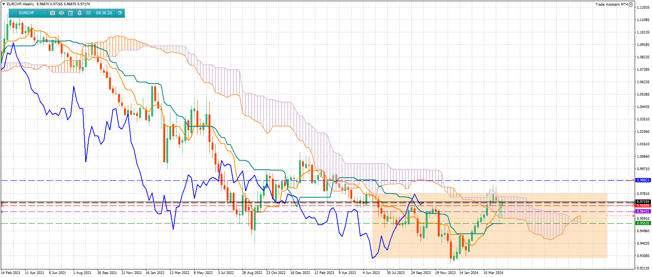652x277 pixels.
Task: Select the blue 0.98823 price label
Action: coord(643,180)
